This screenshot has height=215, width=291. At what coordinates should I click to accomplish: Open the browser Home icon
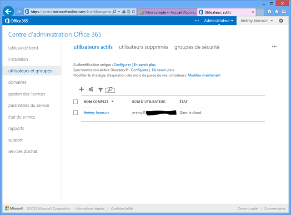(x=269, y=11)
